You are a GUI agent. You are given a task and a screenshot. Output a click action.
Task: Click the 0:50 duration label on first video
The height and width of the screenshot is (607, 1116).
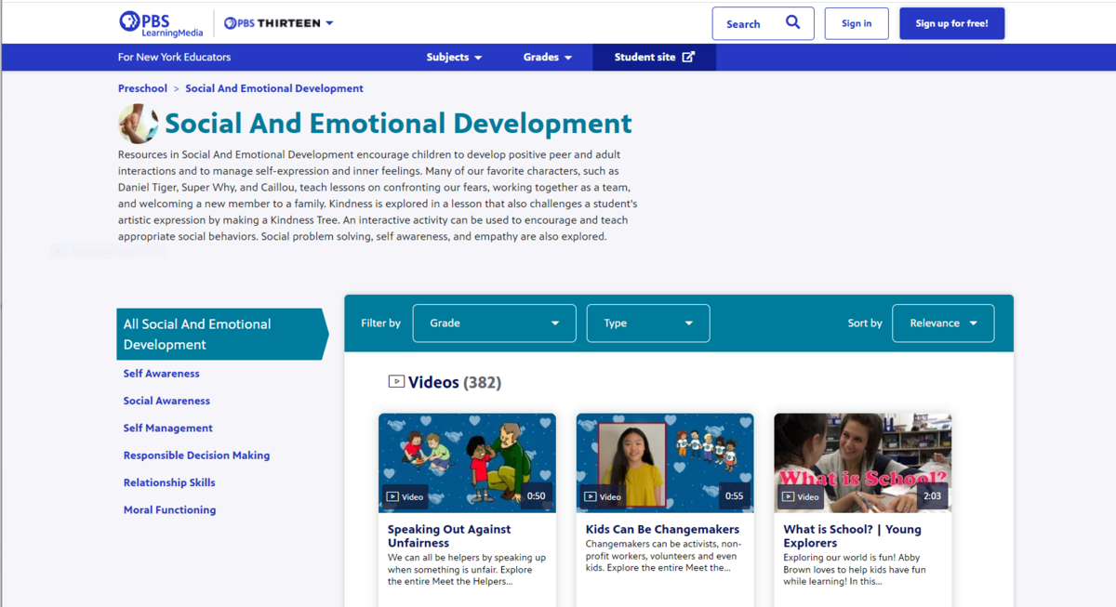537,496
